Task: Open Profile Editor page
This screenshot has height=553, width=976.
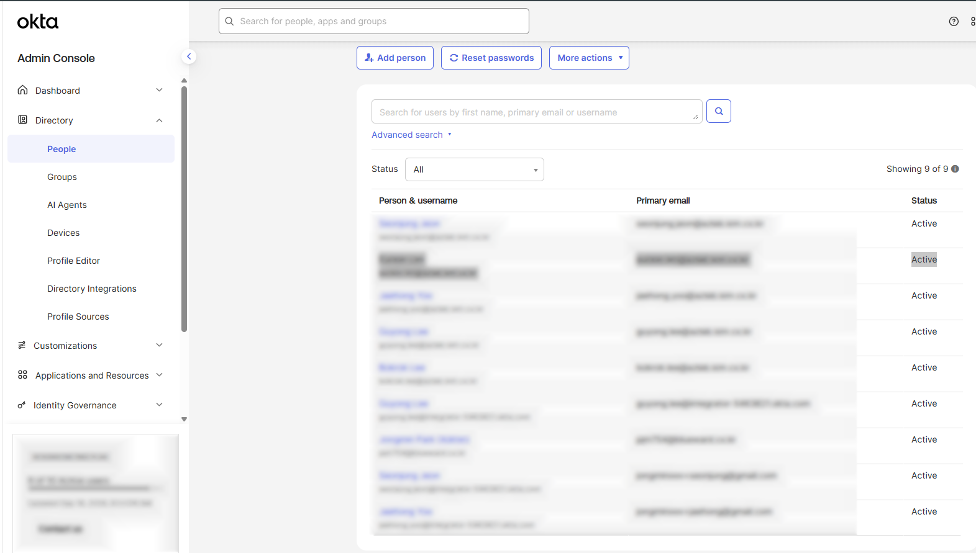Action: [x=73, y=261]
